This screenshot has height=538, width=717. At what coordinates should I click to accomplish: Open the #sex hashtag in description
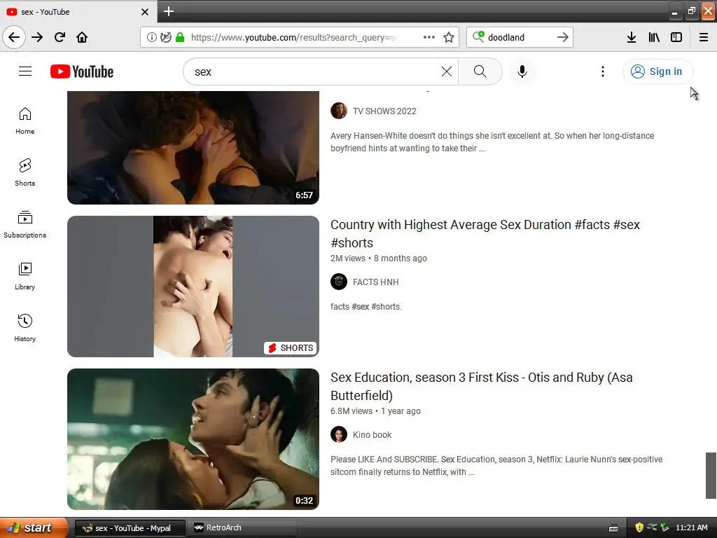[361, 307]
